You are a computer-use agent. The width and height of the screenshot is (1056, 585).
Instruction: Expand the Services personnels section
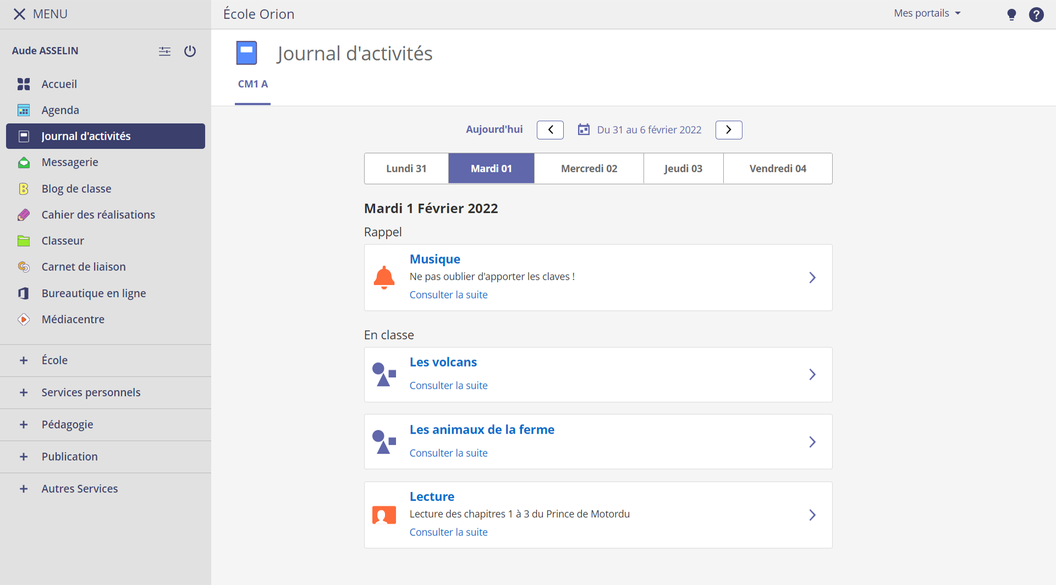(x=91, y=392)
